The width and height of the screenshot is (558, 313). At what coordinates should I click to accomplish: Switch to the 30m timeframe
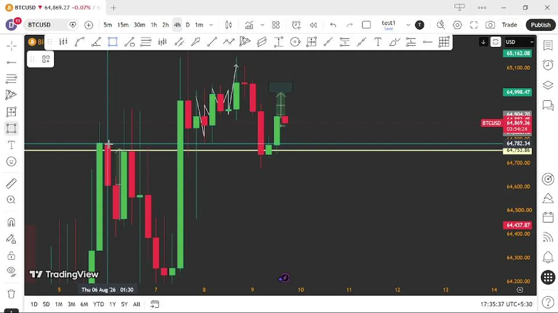[x=139, y=25]
